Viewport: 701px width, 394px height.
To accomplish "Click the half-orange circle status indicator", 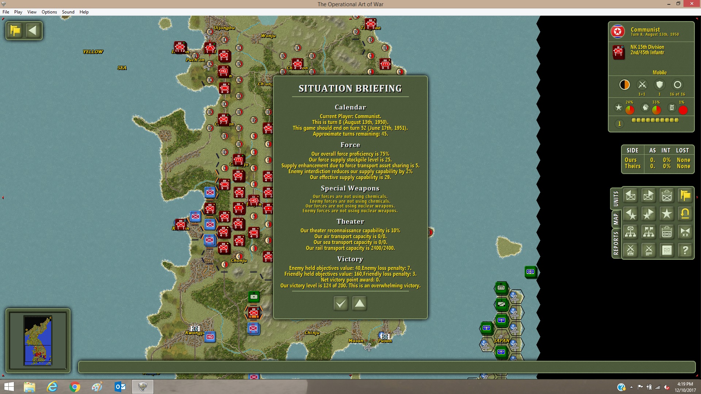I will point(625,85).
